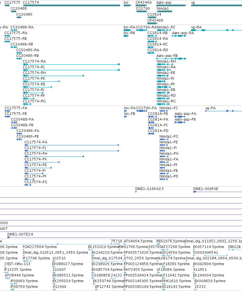
Task: Click the CR43468 gene label
Action: coord(155,20)
